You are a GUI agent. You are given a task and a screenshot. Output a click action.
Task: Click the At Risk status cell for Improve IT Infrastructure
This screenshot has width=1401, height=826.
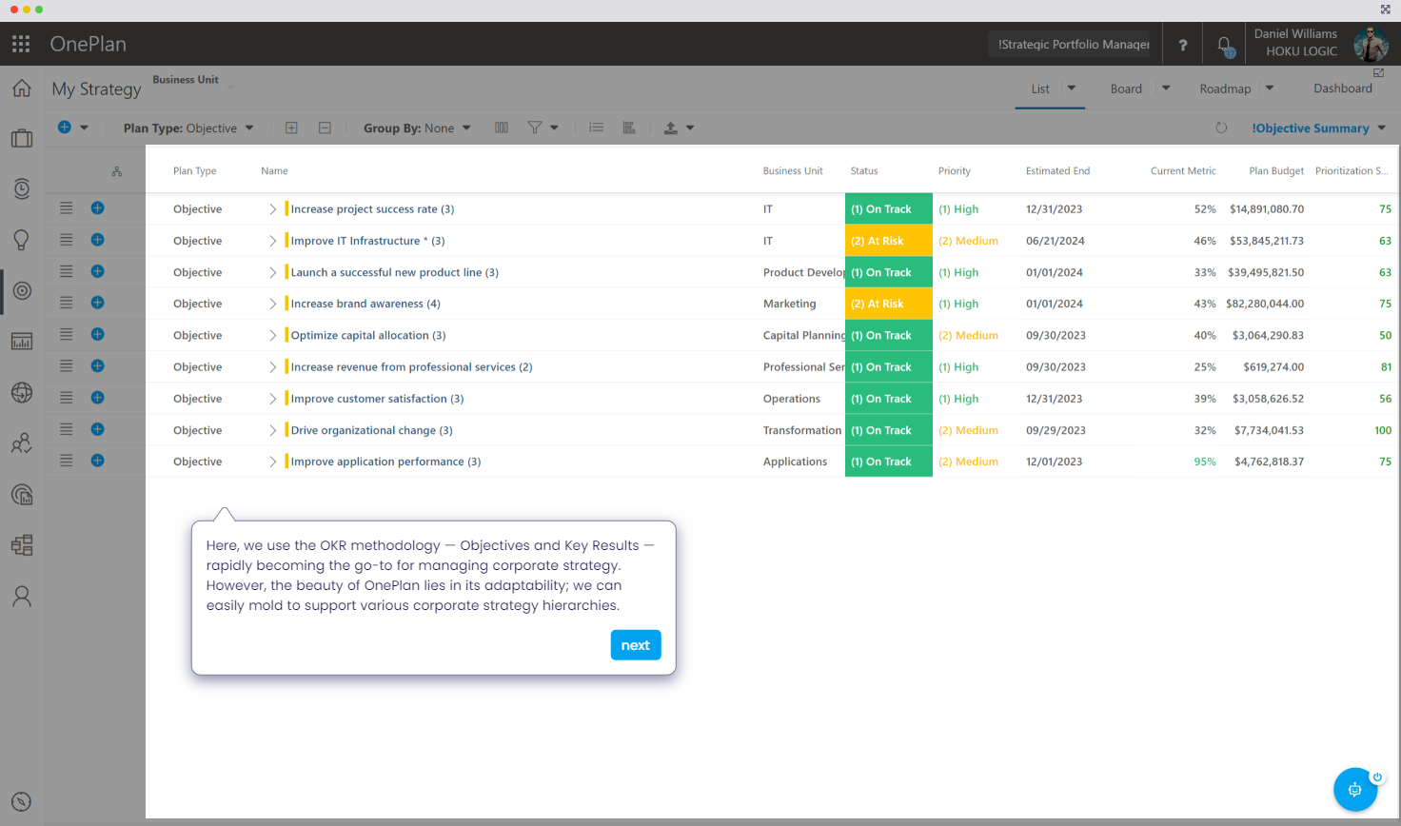(888, 241)
